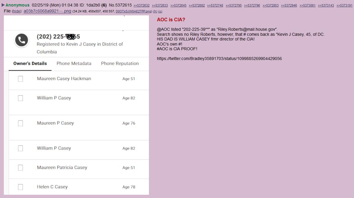The height and width of the screenshot is (198, 354).
Task: Switch to the Phone Metadata tab
Action: coord(74,64)
